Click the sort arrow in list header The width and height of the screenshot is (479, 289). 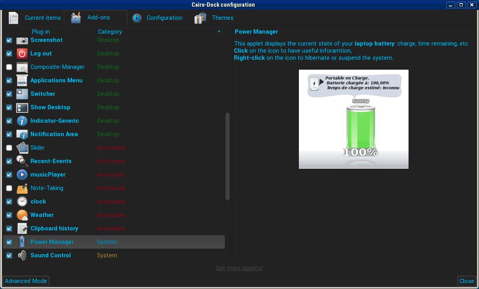tap(219, 32)
